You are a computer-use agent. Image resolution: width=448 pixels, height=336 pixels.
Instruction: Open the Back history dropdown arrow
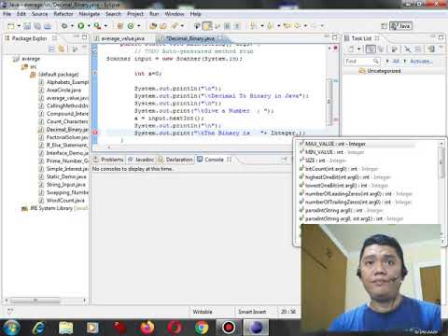[x=305, y=26]
